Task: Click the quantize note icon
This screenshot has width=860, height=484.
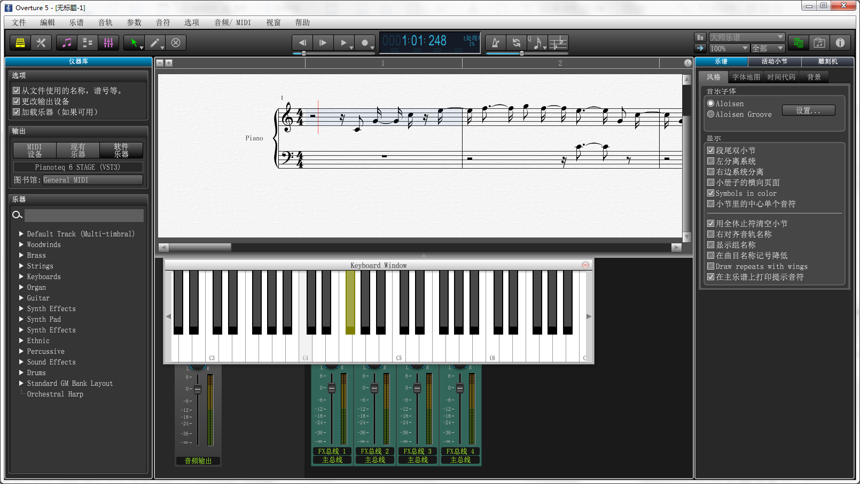Action: click(x=537, y=43)
